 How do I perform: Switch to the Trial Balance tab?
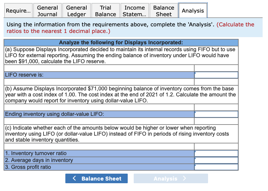pyautogui.click(x=105, y=10)
